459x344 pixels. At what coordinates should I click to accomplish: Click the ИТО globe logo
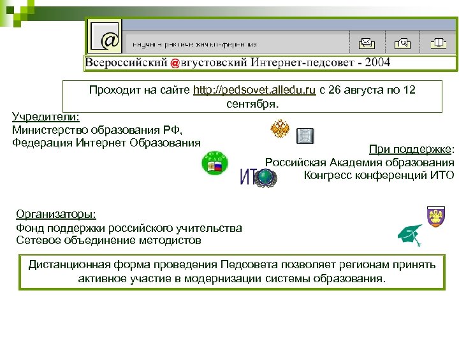tap(258, 177)
